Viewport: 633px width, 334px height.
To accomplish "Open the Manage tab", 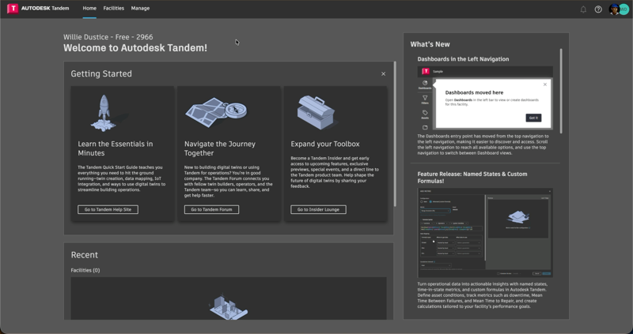I will 140,8.
